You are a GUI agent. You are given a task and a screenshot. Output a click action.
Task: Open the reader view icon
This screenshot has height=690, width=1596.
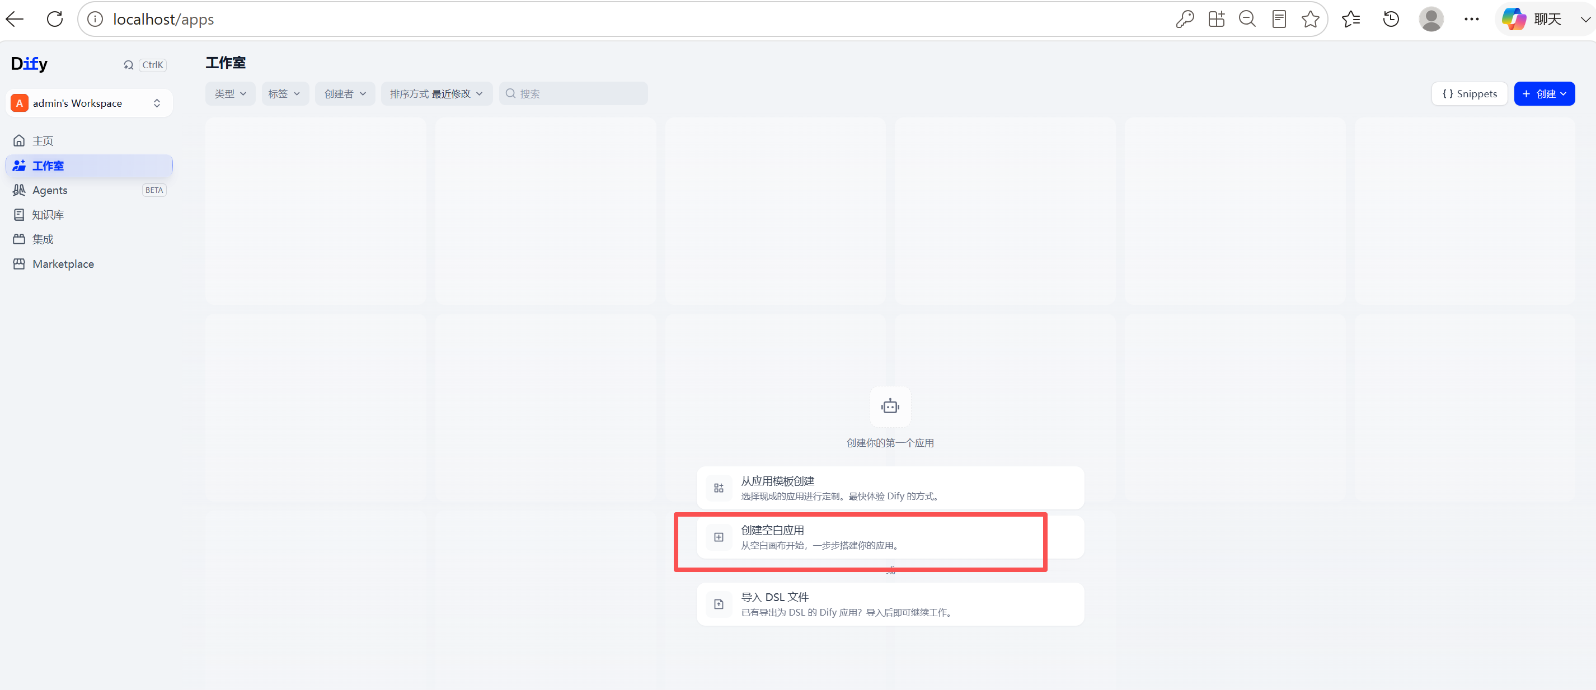coord(1279,19)
